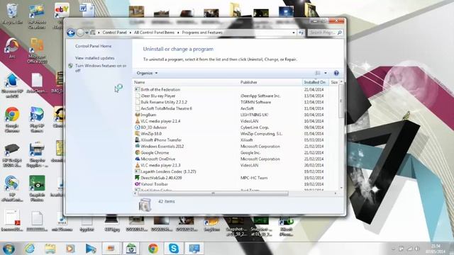Viewport: 454px width, 255px height.
Task: Sort by the Publisher column header
Action: coord(270,82)
